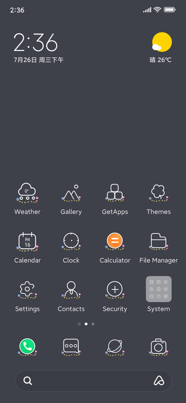Image resolution: width=186 pixels, height=403 pixels.
Task: Tap the cellular signal status icon
Action: (147, 10)
